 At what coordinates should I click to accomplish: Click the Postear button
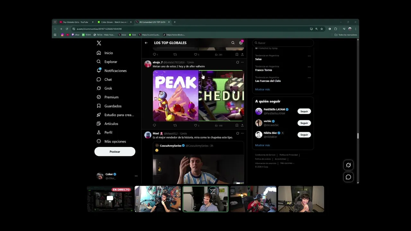(115, 152)
